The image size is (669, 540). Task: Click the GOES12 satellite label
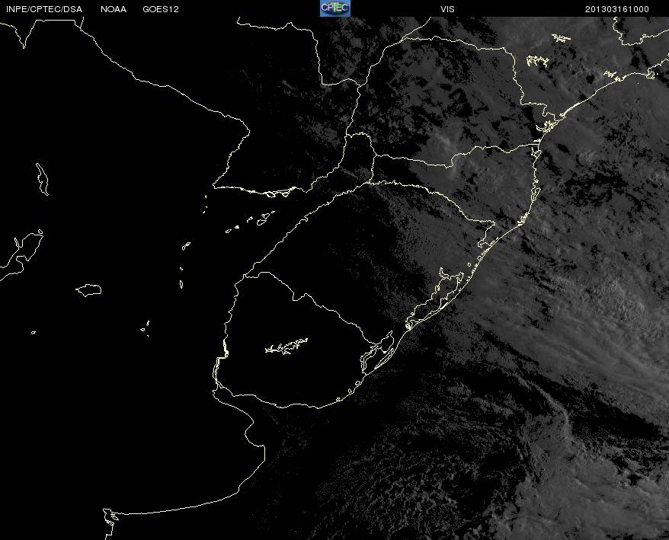tap(161, 9)
